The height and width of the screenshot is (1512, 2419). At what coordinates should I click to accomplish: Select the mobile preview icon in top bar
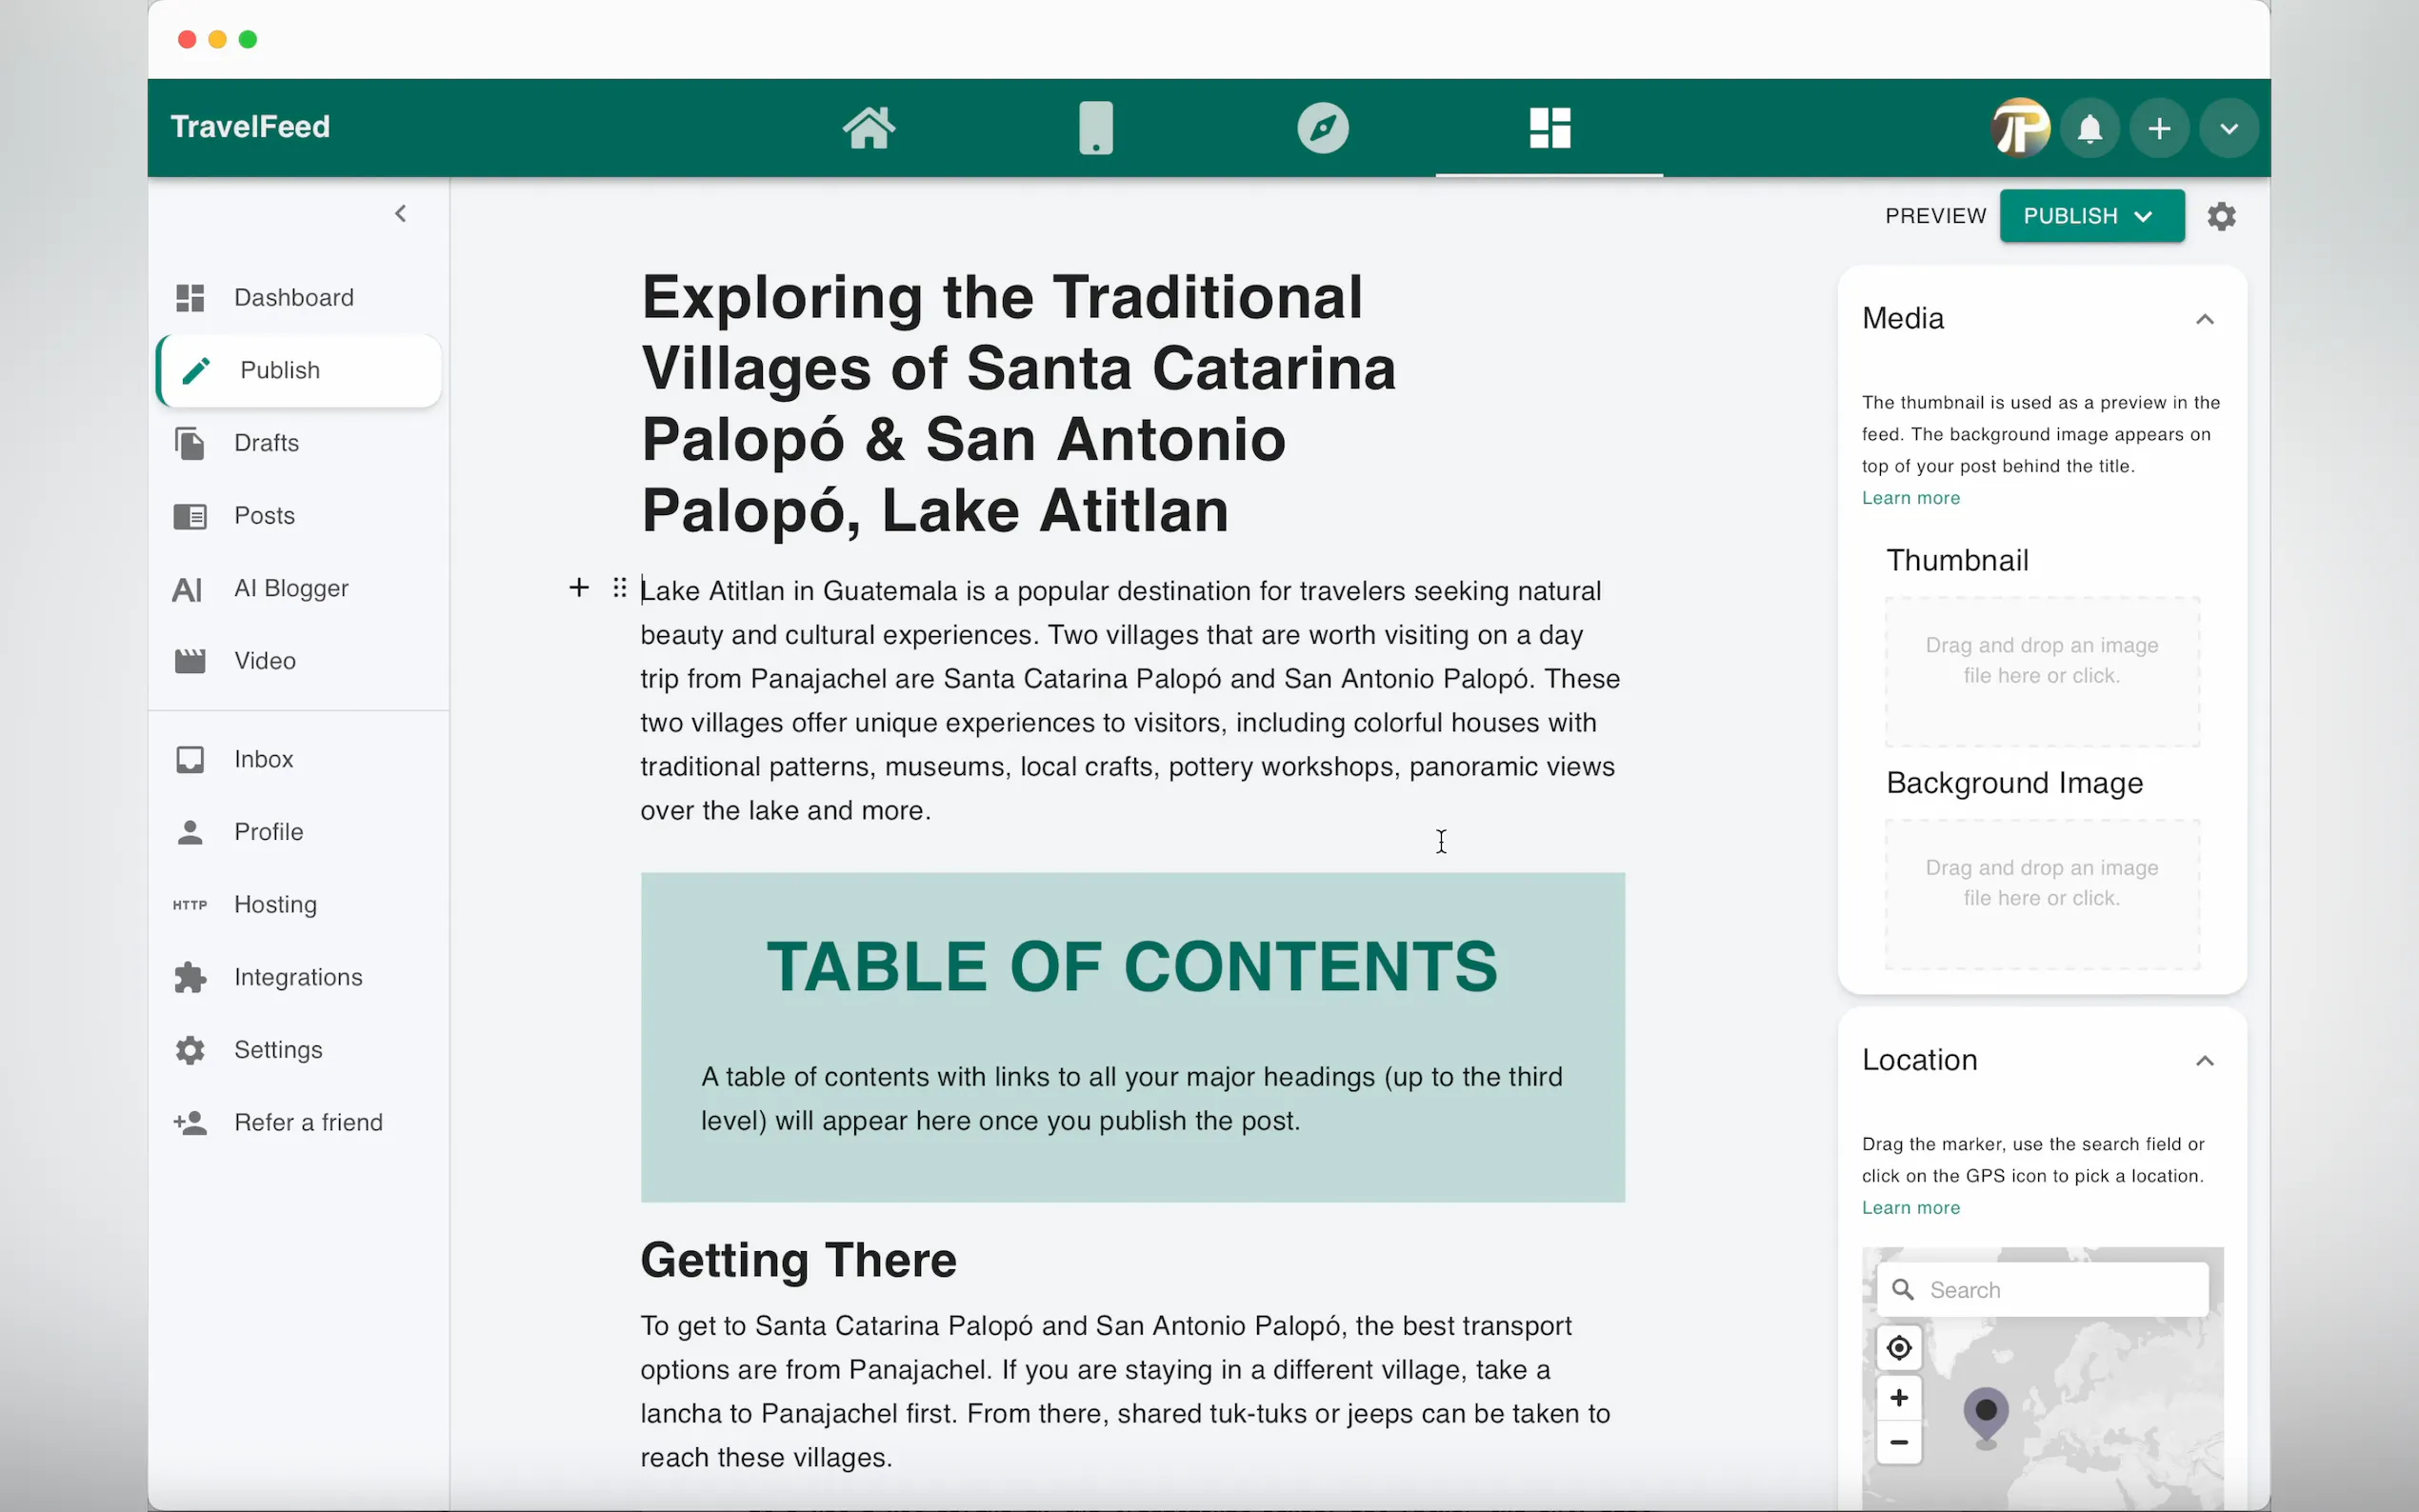coord(1095,127)
